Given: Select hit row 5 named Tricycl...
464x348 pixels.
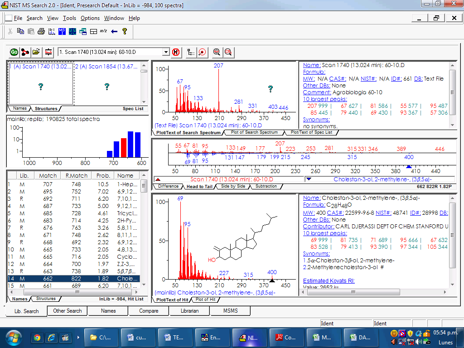Looking at the screenshot, I should click(x=73, y=213).
